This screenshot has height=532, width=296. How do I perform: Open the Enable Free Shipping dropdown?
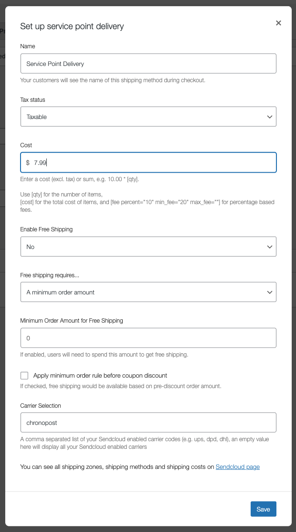click(x=148, y=247)
